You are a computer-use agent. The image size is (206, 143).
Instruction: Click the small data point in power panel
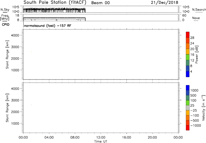tap(31, 51)
